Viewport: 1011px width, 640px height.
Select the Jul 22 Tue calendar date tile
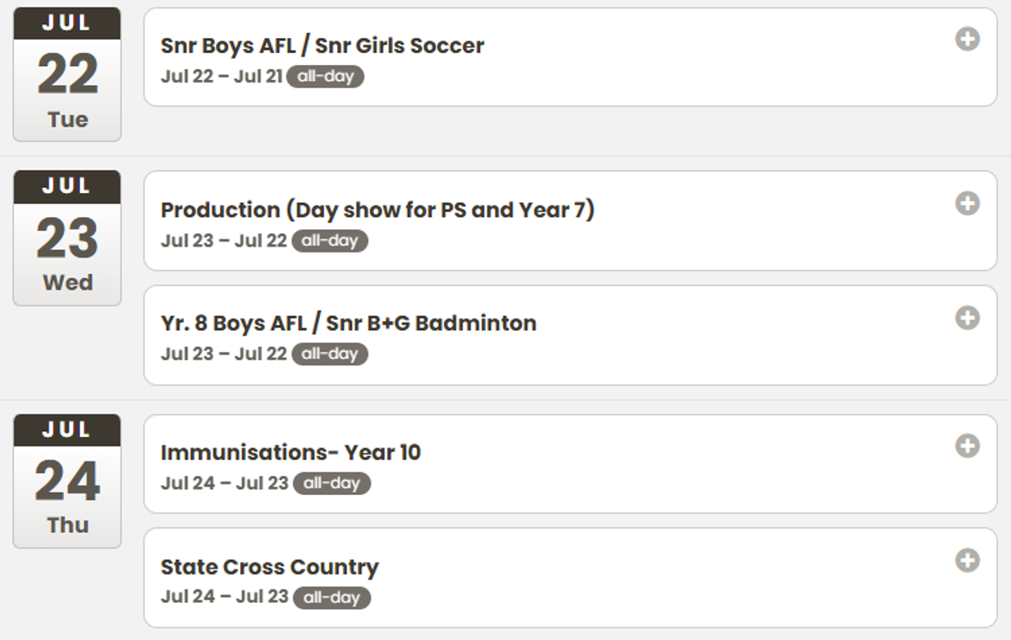tap(67, 74)
